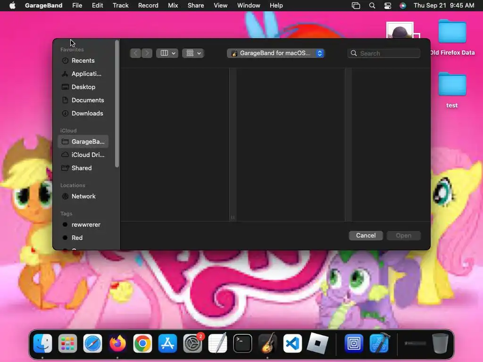
Task: Filter by Red tag
Action: [x=83, y=238]
